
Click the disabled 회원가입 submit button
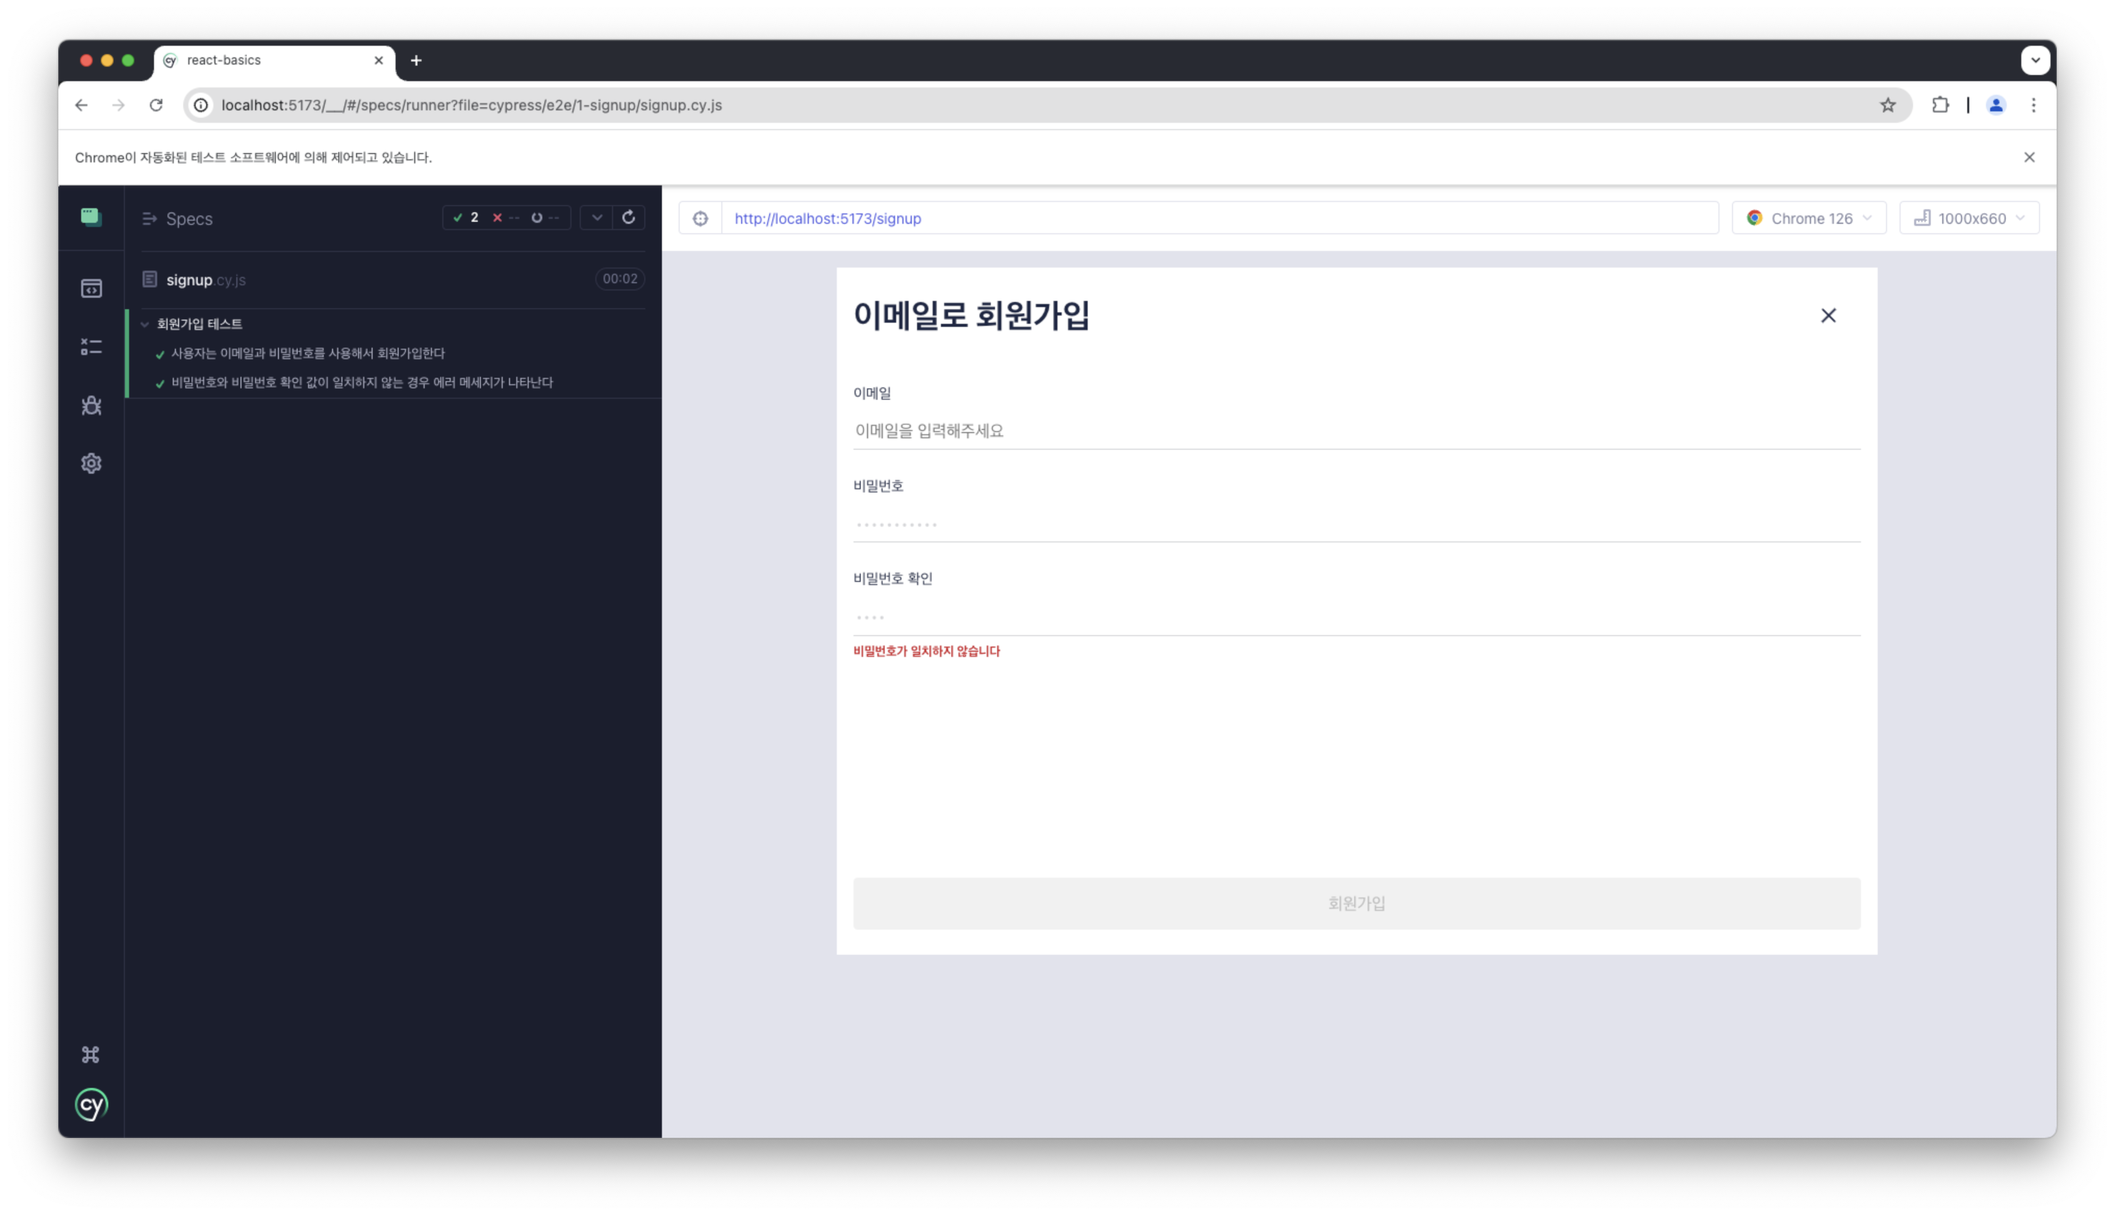[1356, 903]
